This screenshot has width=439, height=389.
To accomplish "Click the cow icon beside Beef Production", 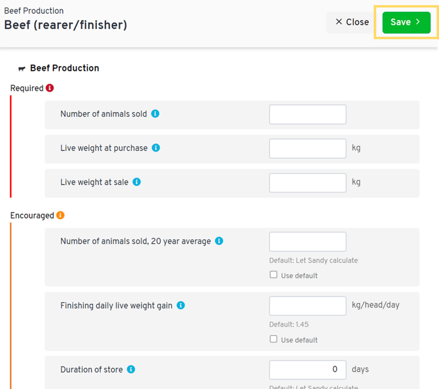I will point(22,68).
